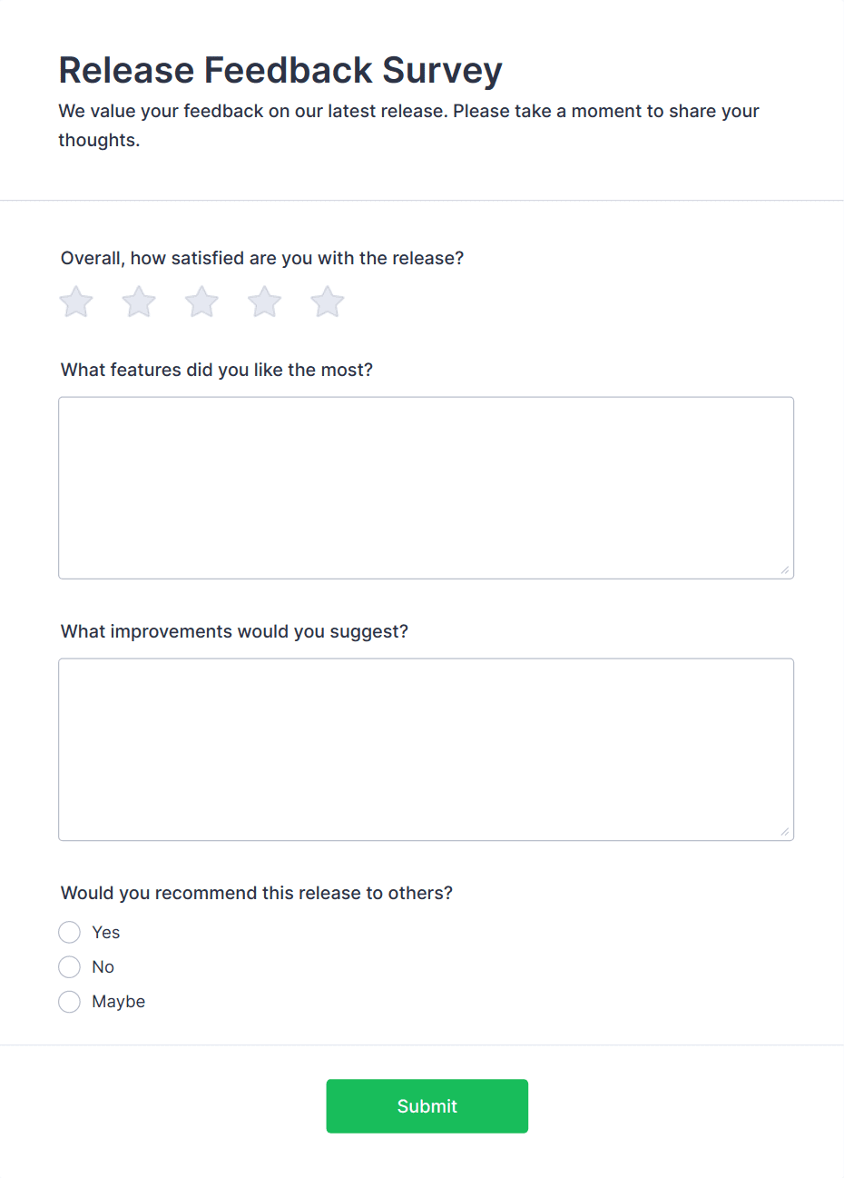Click the "Maybe" option label text
844x1178 pixels.
click(x=119, y=1002)
